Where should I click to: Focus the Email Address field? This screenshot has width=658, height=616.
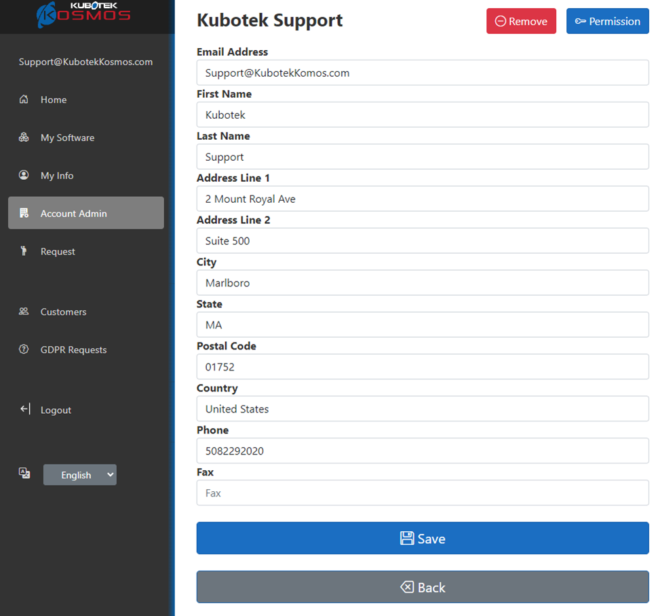point(422,73)
